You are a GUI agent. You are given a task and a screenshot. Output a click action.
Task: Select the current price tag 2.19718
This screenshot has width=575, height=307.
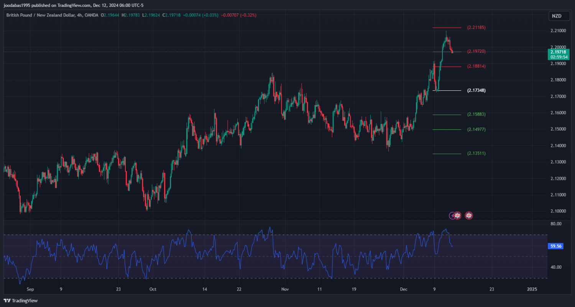point(558,52)
